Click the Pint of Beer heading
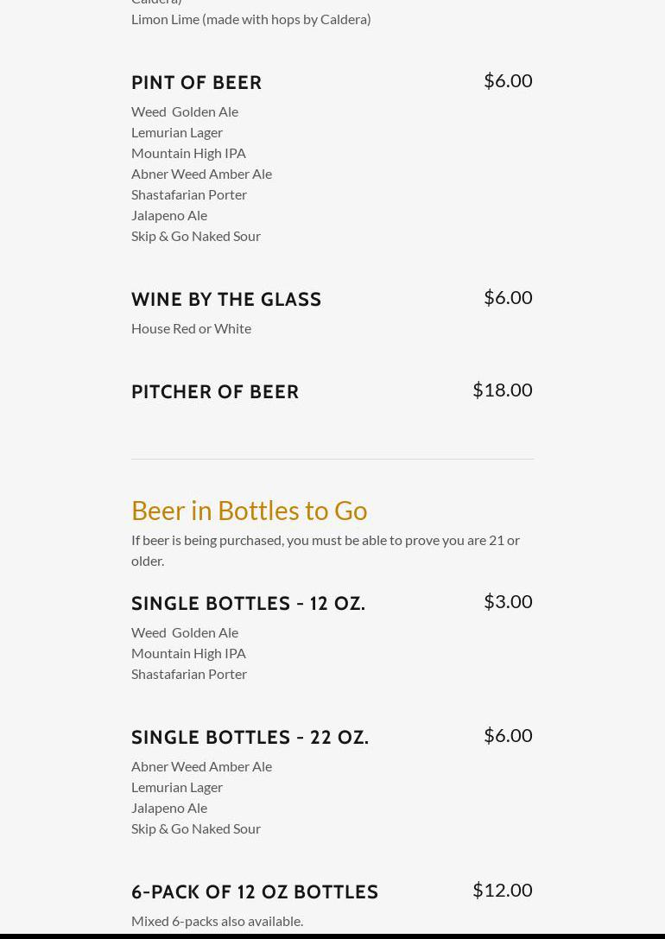Viewport: 665px width, 939px height. [x=196, y=82]
